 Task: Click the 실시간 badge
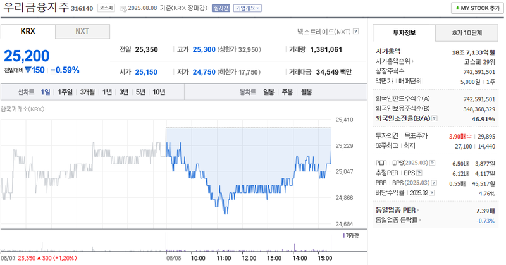click(221, 8)
